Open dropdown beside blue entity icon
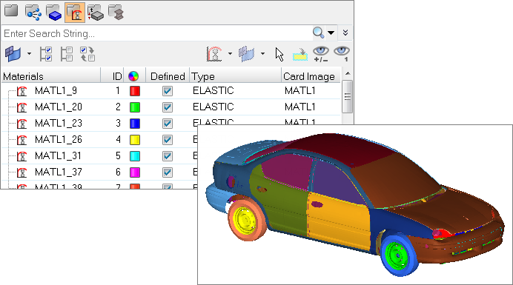This screenshot has height=285, width=513. [x=29, y=53]
